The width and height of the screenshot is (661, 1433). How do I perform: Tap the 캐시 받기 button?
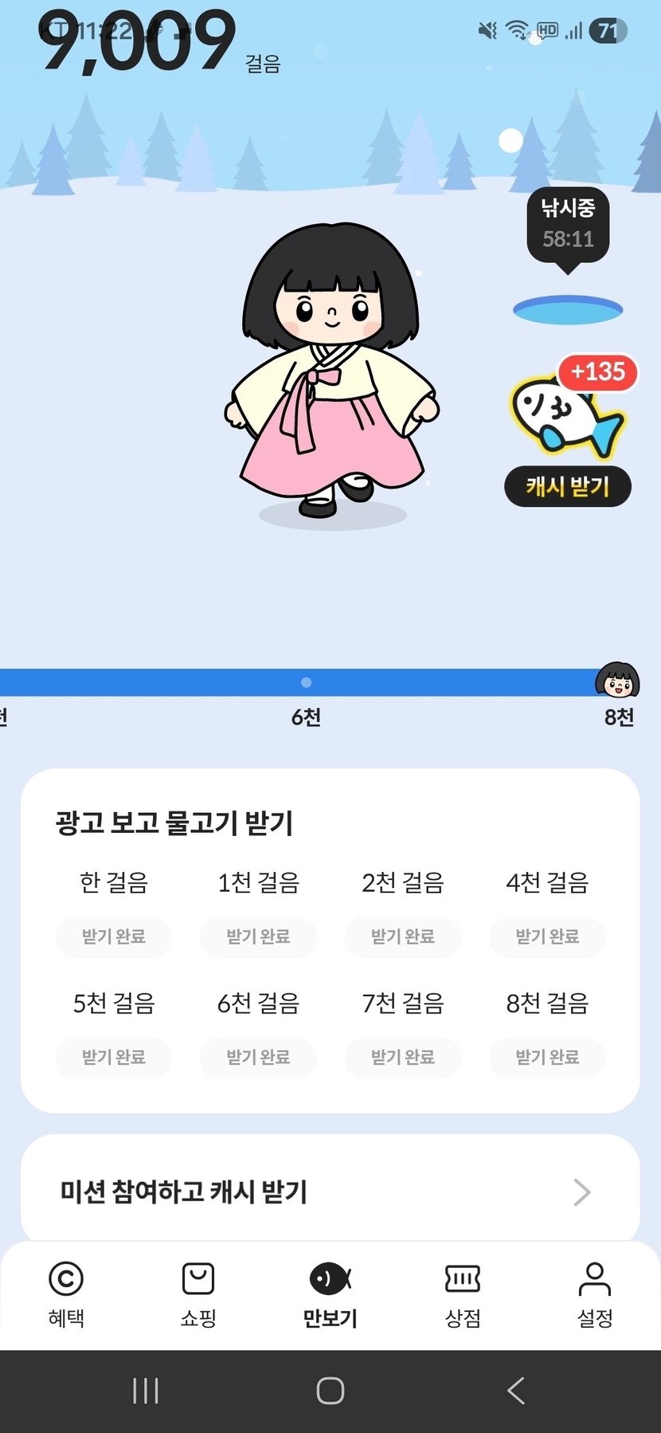[568, 486]
